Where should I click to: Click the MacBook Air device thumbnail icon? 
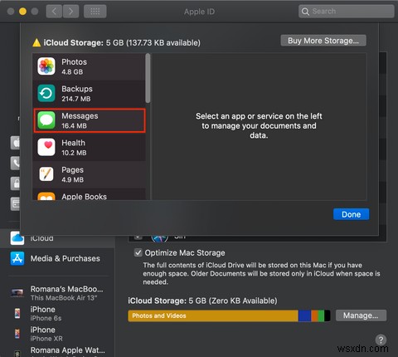coord(17,293)
